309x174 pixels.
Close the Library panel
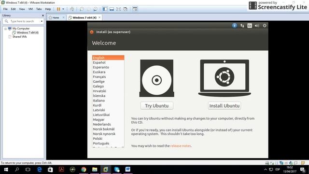click(43, 15)
